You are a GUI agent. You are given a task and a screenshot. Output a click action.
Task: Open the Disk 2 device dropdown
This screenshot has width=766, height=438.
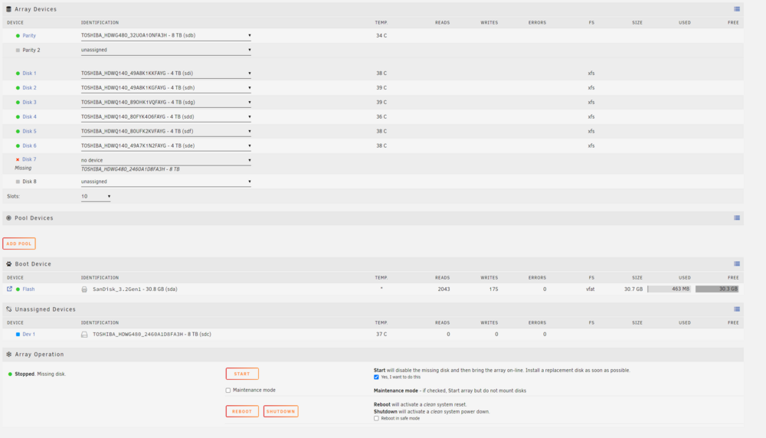tap(166, 88)
